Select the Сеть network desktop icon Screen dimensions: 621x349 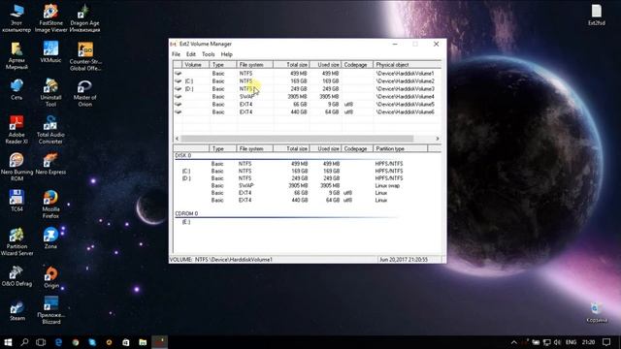[16, 89]
